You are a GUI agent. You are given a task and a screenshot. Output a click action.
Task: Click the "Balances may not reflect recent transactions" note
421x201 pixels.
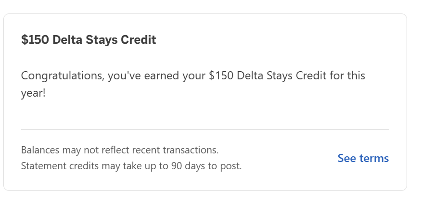120,150
